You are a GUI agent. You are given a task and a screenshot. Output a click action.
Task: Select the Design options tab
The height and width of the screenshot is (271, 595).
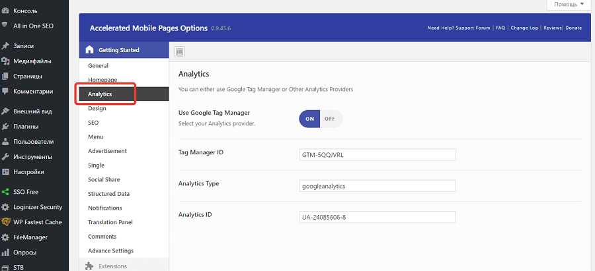coord(97,108)
